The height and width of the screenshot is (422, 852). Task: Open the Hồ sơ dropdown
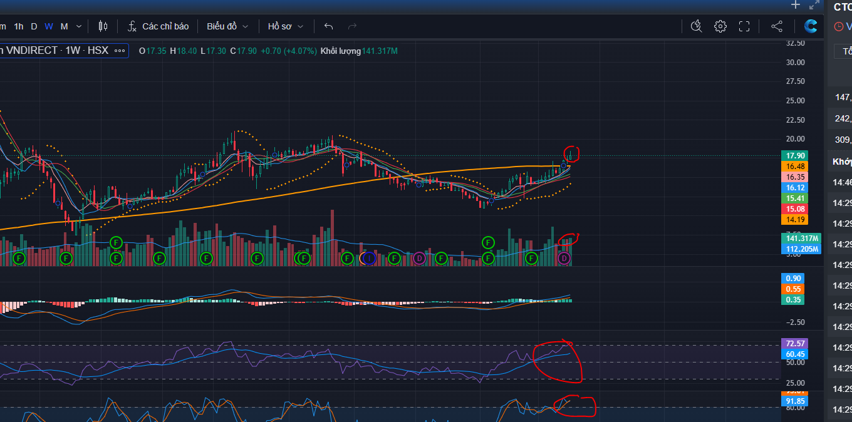[286, 26]
